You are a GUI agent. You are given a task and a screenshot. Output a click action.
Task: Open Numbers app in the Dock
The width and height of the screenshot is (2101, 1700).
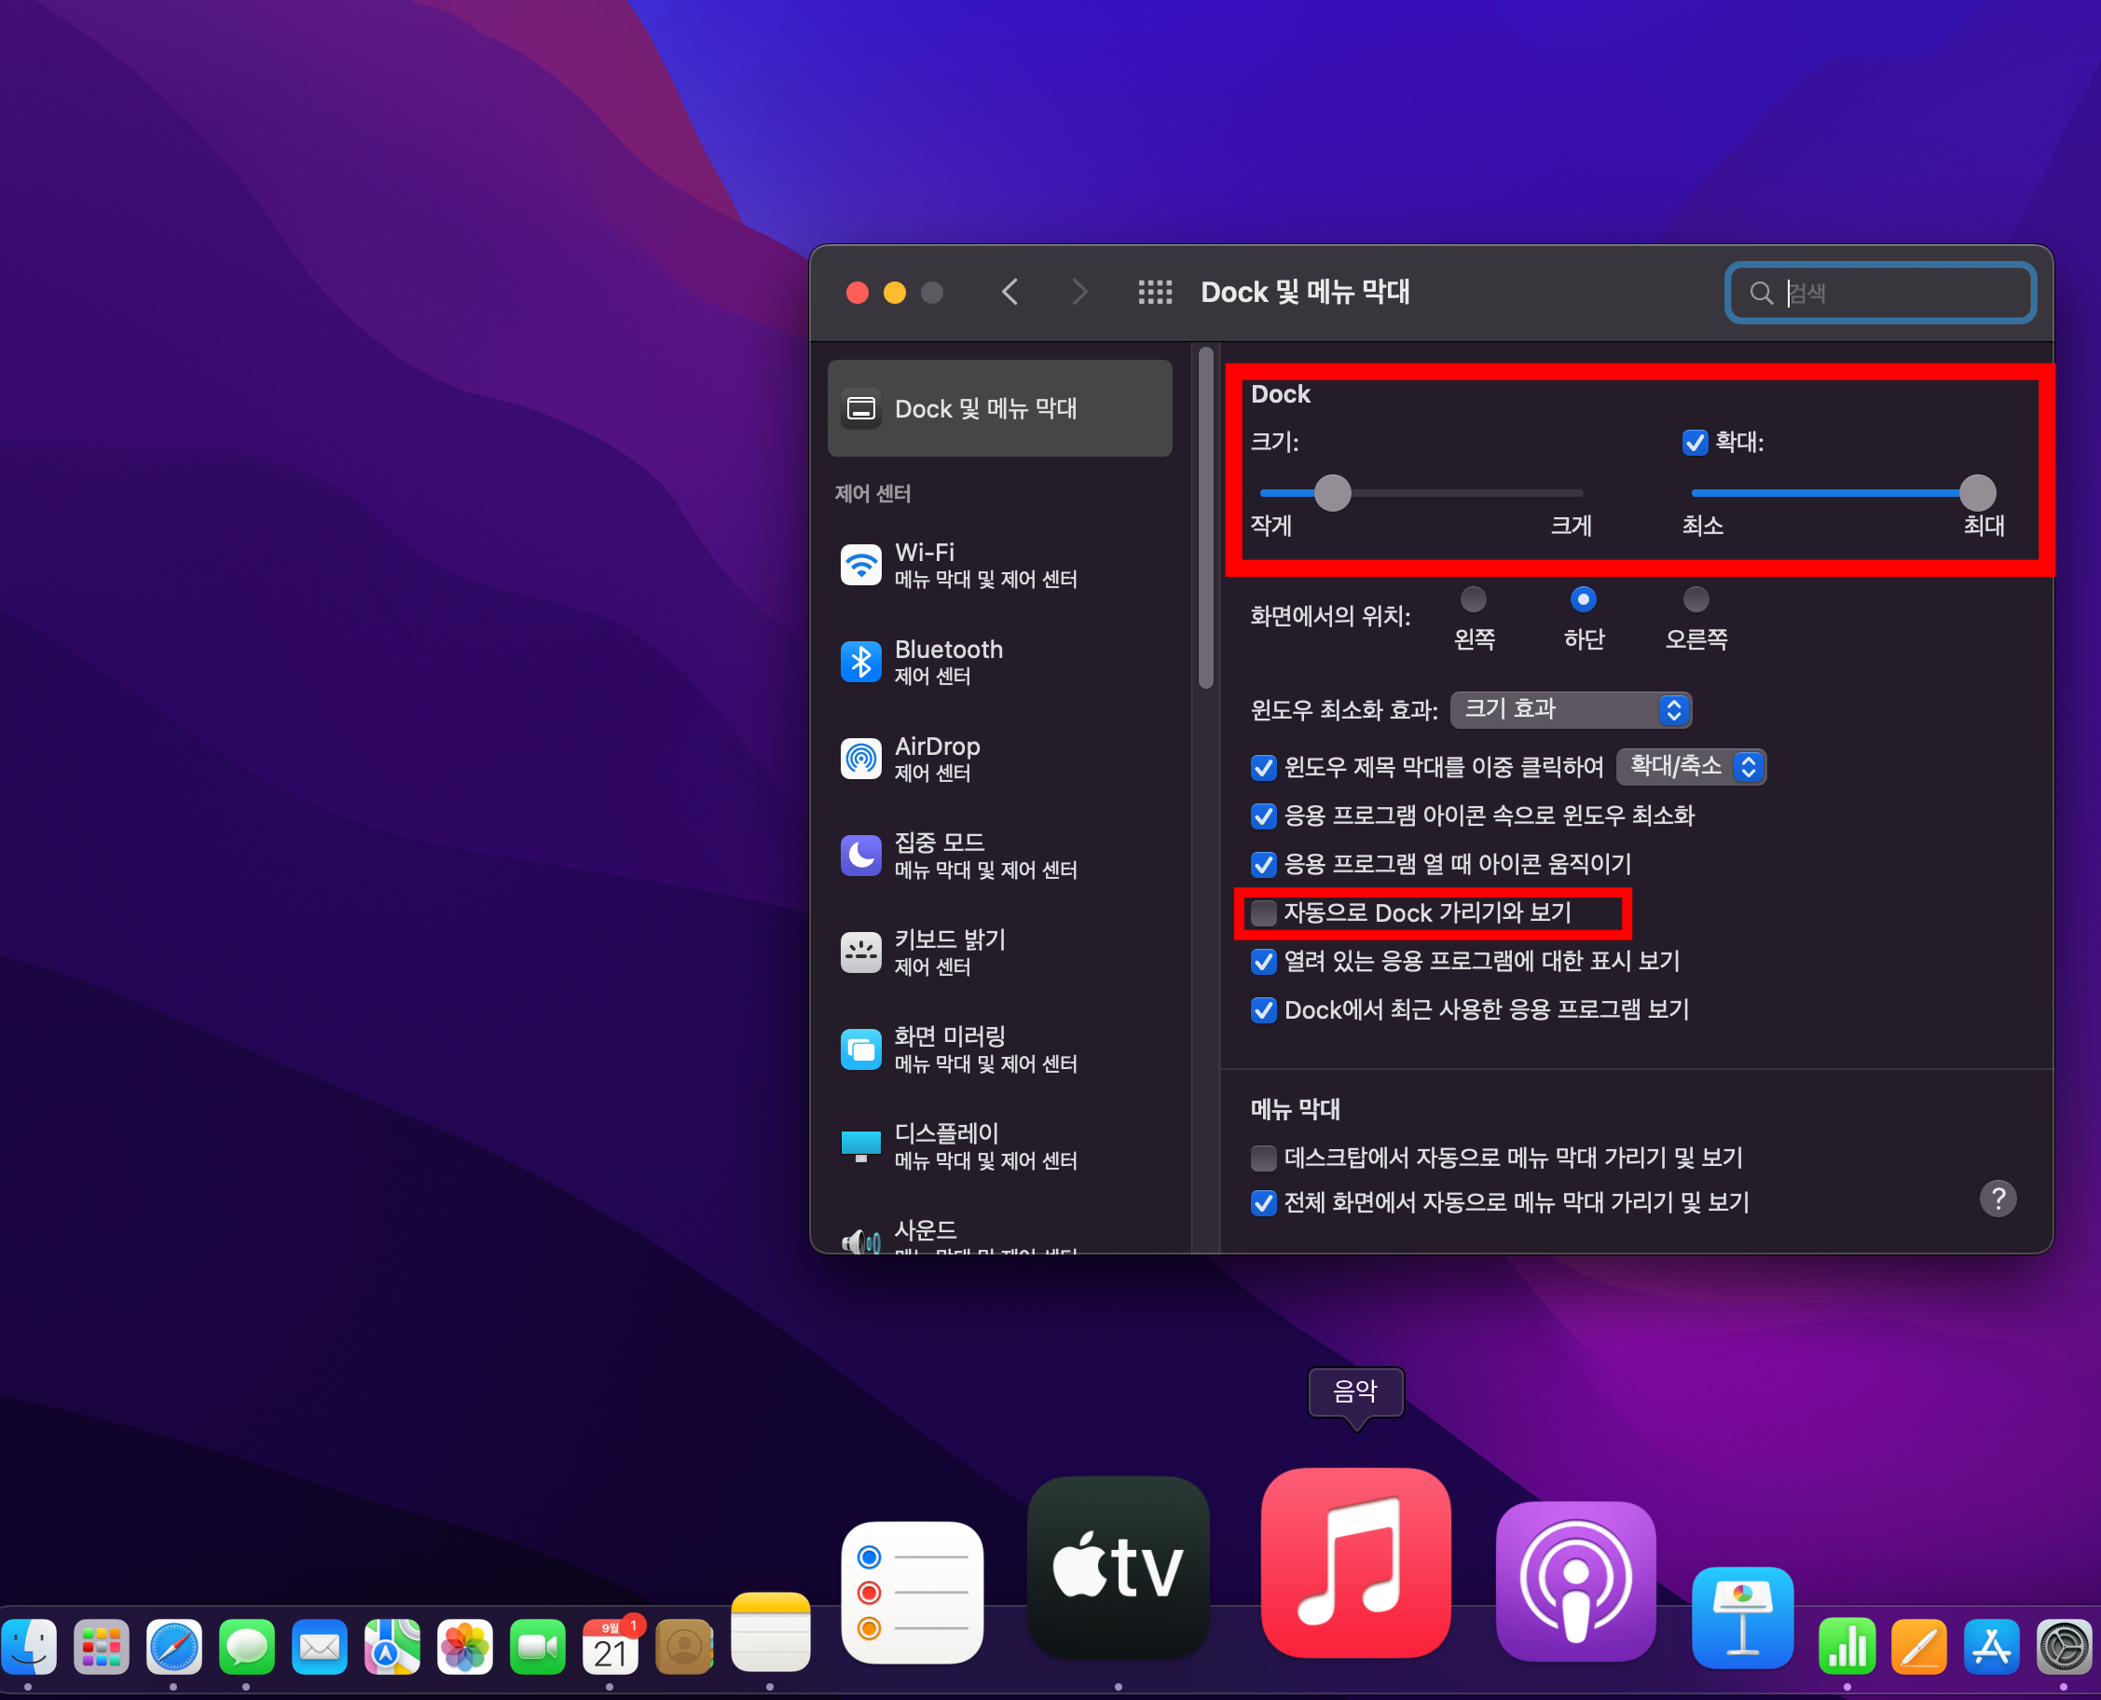point(1847,1647)
